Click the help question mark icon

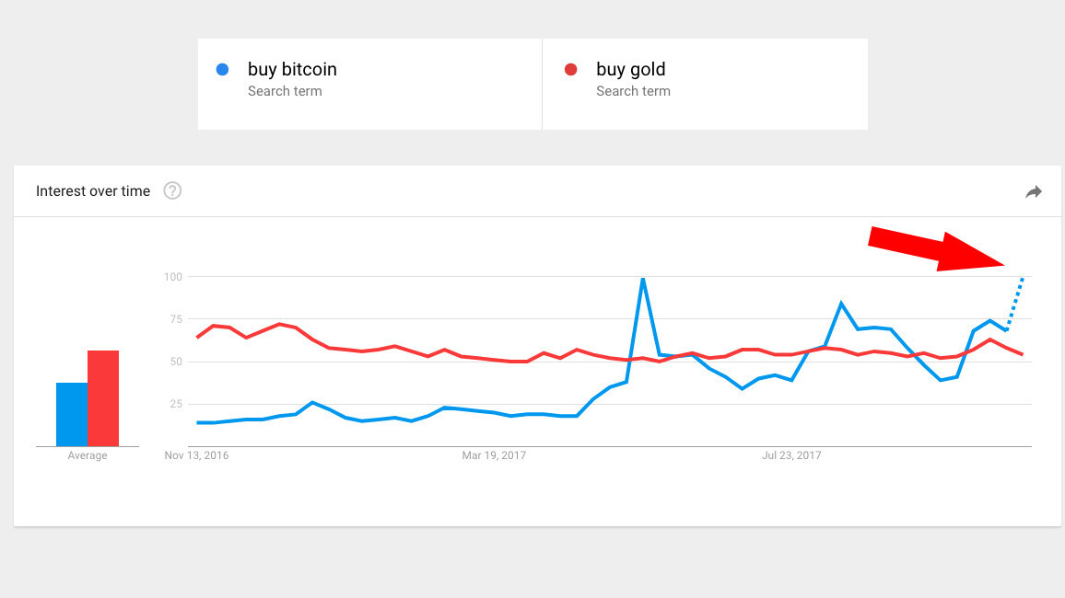(x=172, y=191)
